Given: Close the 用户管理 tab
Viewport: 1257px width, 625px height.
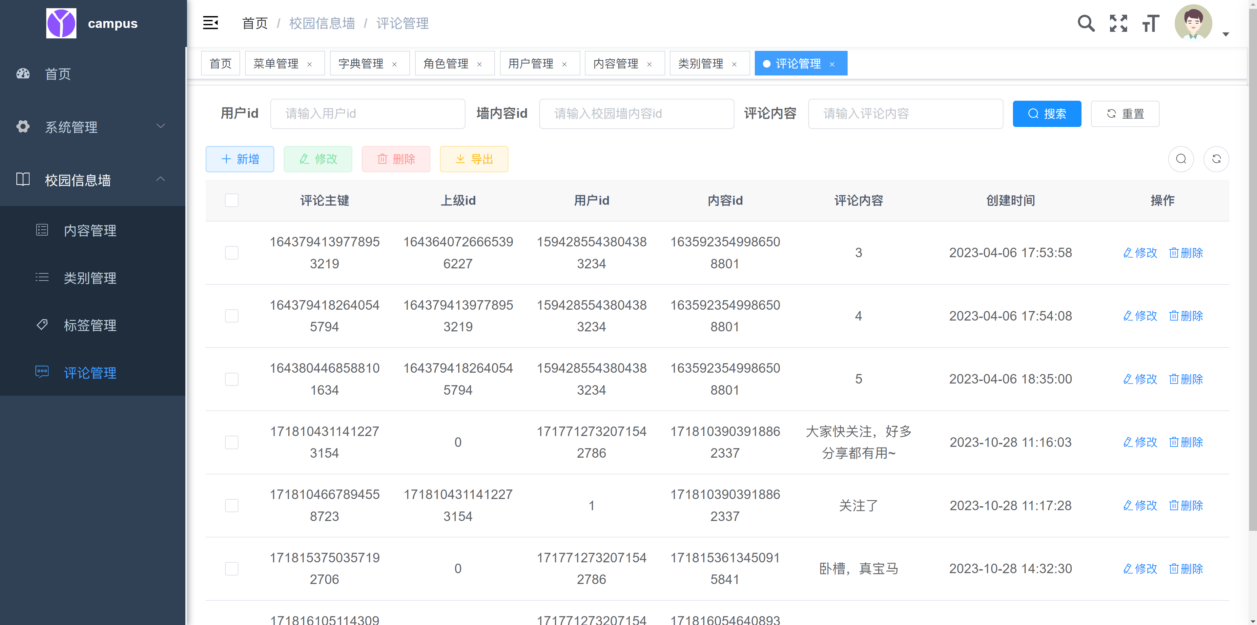Looking at the screenshot, I should coord(564,64).
